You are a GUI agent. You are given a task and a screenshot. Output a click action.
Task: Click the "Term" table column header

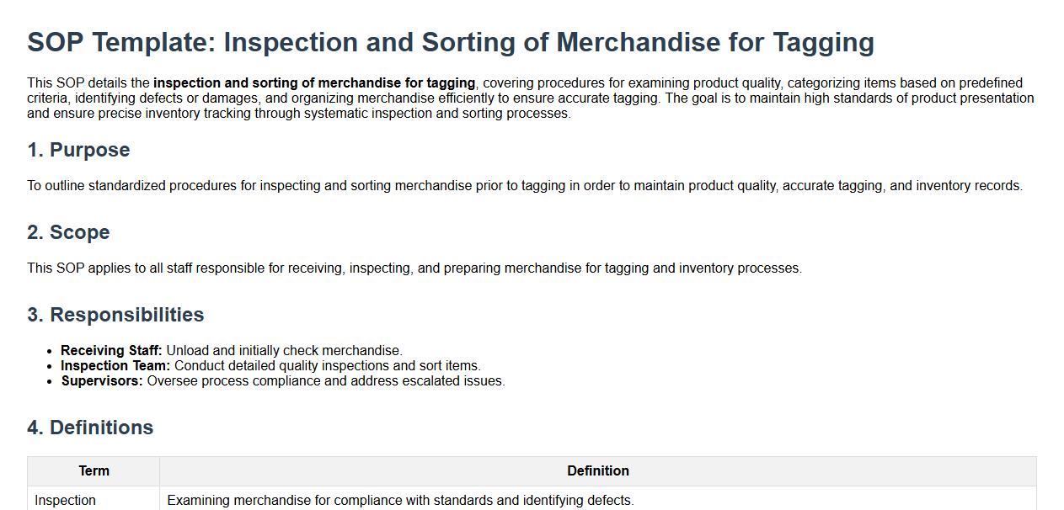point(94,471)
